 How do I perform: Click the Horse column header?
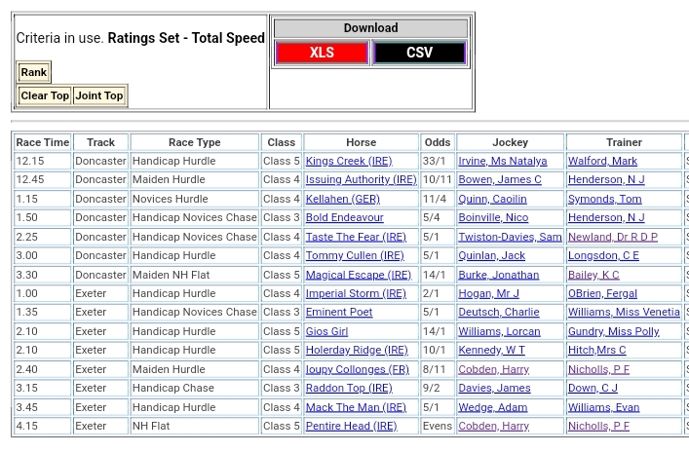pyautogui.click(x=361, y=142)
